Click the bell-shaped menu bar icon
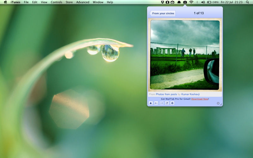The height and width of the screenshot is (158, 253). click(179, 2)
